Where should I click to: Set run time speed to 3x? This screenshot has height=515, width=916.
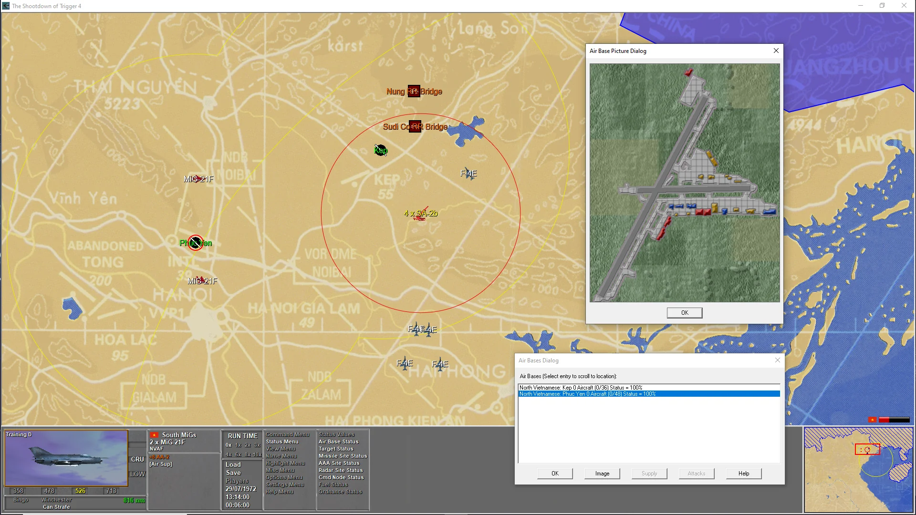257,445
